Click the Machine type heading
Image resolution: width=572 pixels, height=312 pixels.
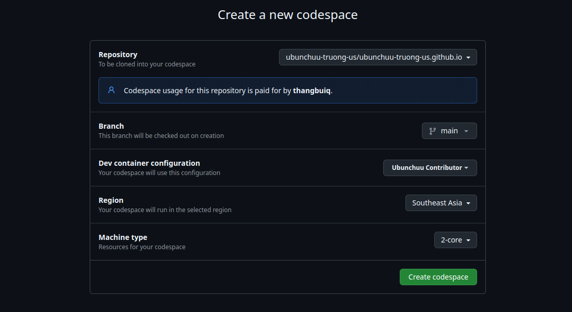point(123,237)
